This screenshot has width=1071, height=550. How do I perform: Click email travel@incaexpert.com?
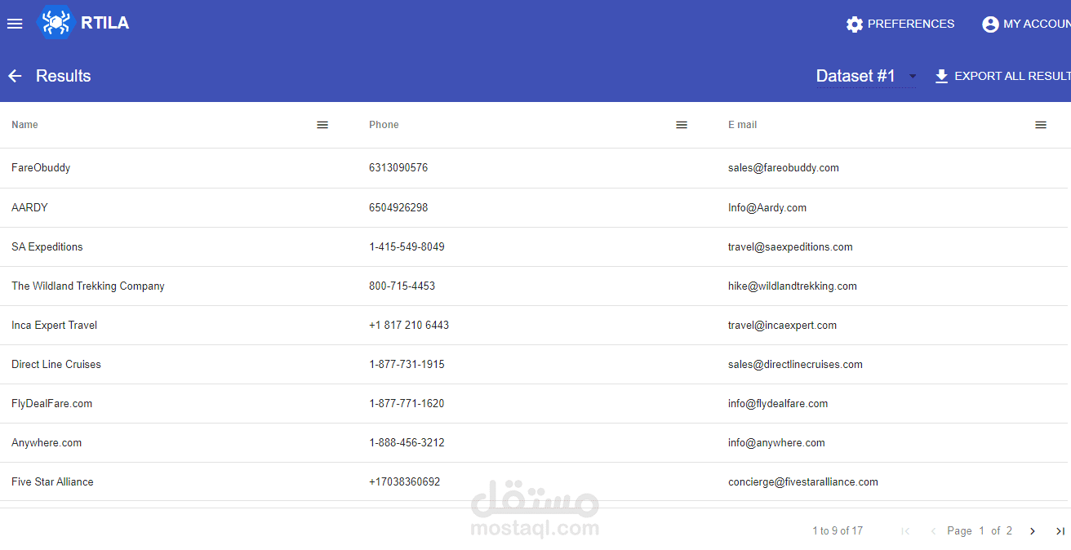point(782,325)
